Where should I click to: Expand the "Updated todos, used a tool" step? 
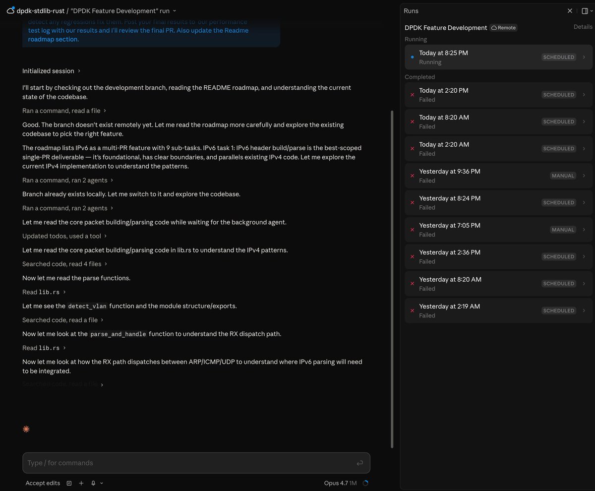(64, 236)
